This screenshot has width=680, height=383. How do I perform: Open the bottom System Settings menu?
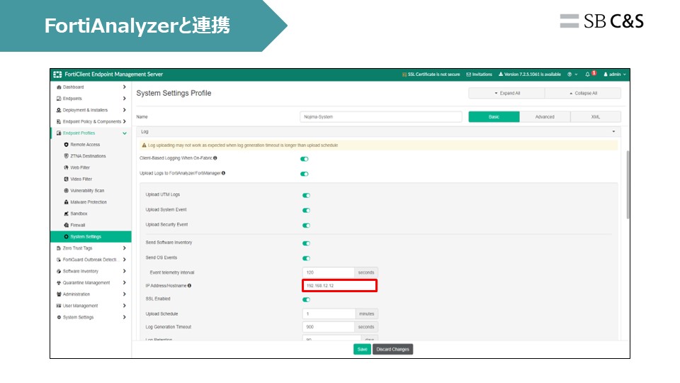pos(91,318)
